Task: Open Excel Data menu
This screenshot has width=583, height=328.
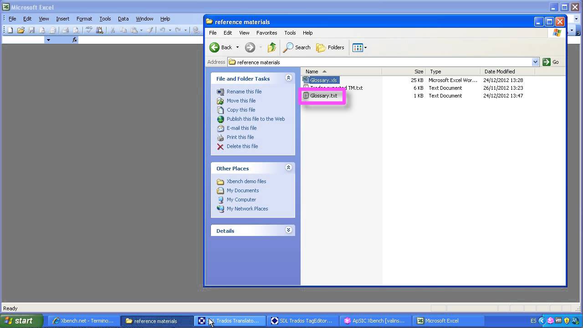Action: [123, 19]
